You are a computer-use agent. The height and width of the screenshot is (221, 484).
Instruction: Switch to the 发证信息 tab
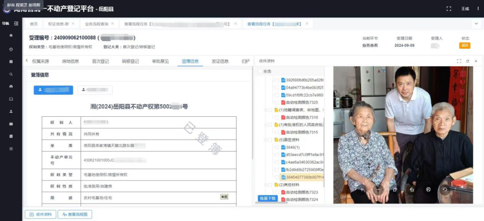pyautogui.click(x=220, y=61)
